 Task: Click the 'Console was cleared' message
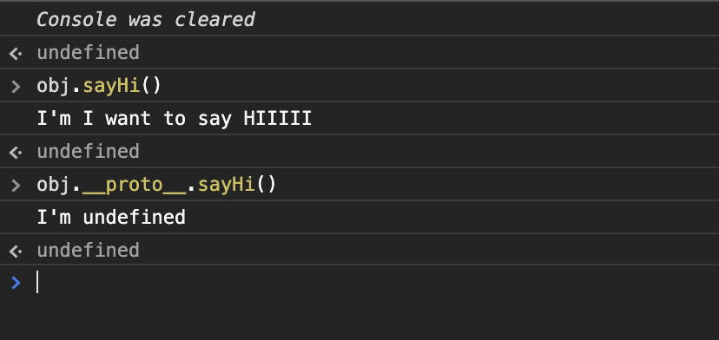[146, 20]
